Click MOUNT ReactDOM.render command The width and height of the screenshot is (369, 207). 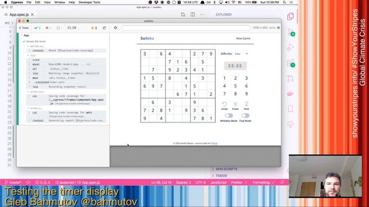pyautogui.click(x=66, y=64)
